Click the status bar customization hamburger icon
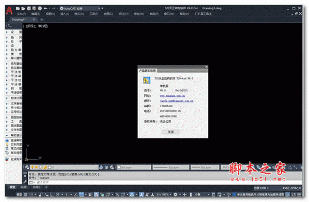The image size is (309, 202). (299, 194)
